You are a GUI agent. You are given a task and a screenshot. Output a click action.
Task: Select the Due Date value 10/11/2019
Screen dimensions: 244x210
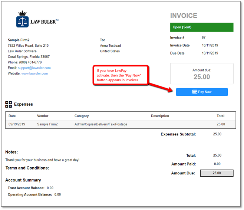pos(210,53)
